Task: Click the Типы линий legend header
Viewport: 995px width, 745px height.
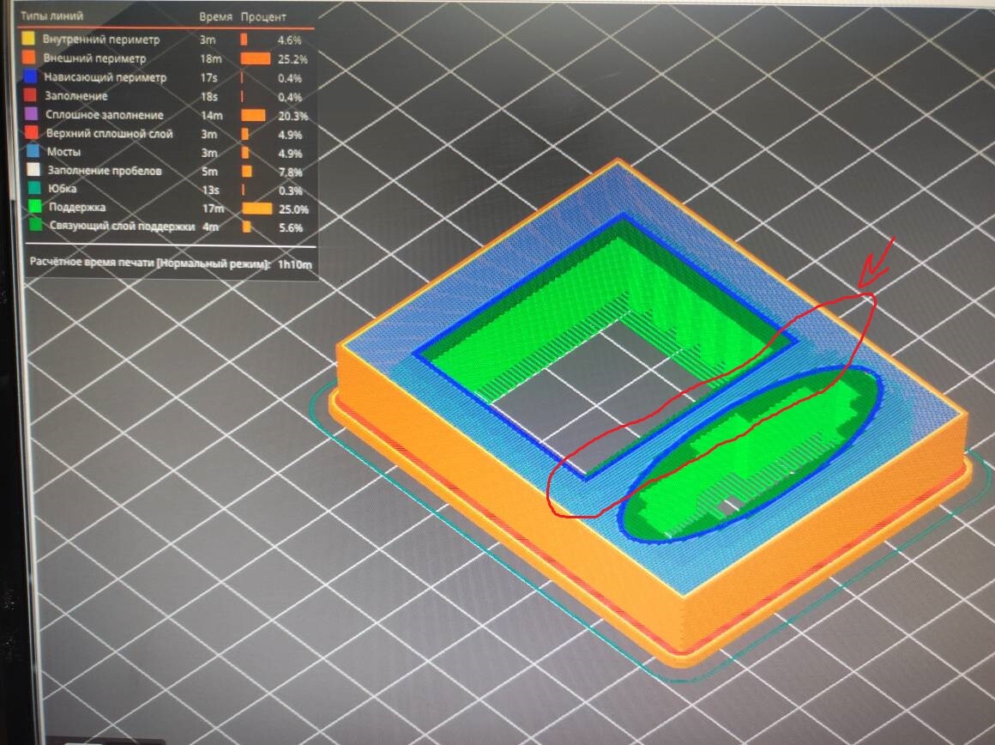Action: click(52, 15)
